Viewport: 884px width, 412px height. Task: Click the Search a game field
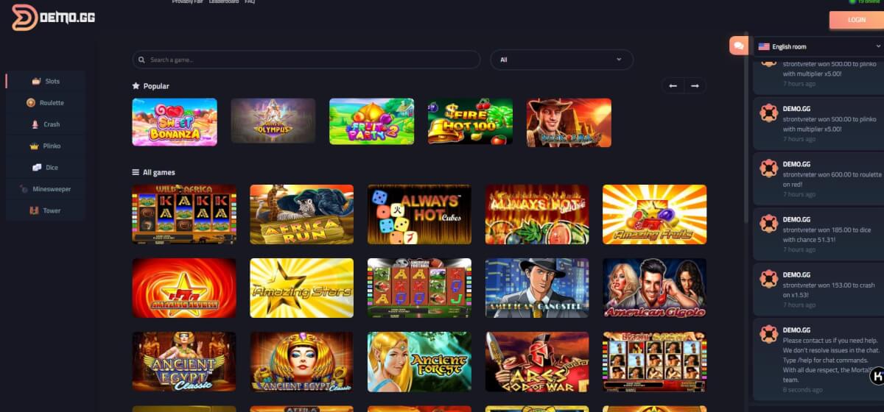click(x=306, y=60)
